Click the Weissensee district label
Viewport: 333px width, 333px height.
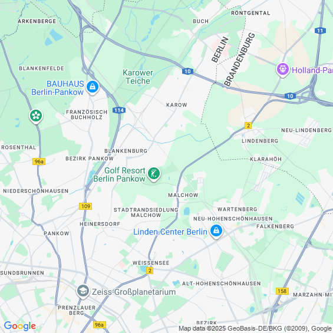click(151, 263)
